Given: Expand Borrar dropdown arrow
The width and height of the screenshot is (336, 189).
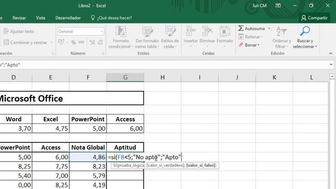Looking at the screenshot, I should 258,45.
